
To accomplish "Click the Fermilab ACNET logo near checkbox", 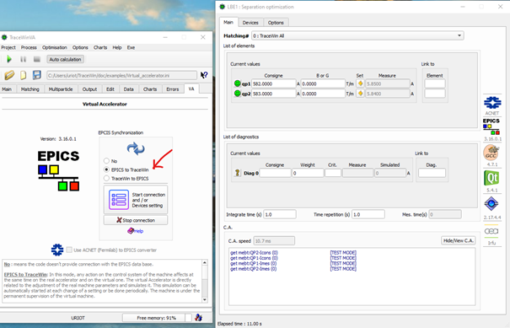I will click(57, 250).
